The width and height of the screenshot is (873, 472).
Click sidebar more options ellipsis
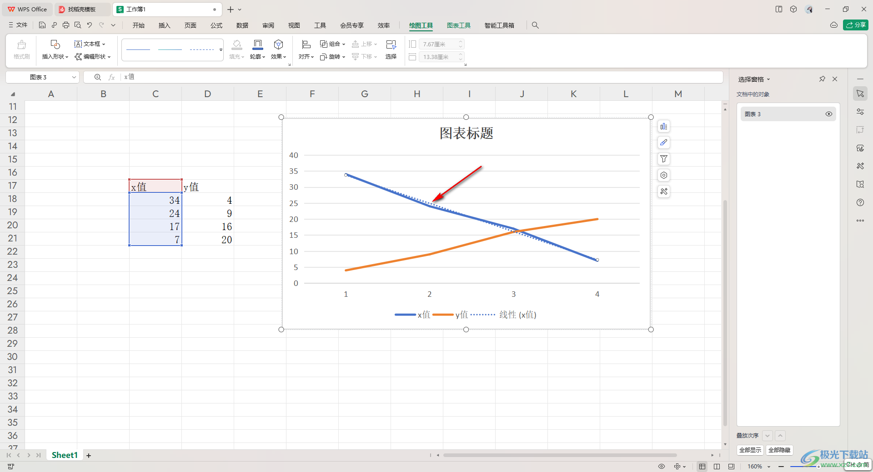click(x=860, y=221)
